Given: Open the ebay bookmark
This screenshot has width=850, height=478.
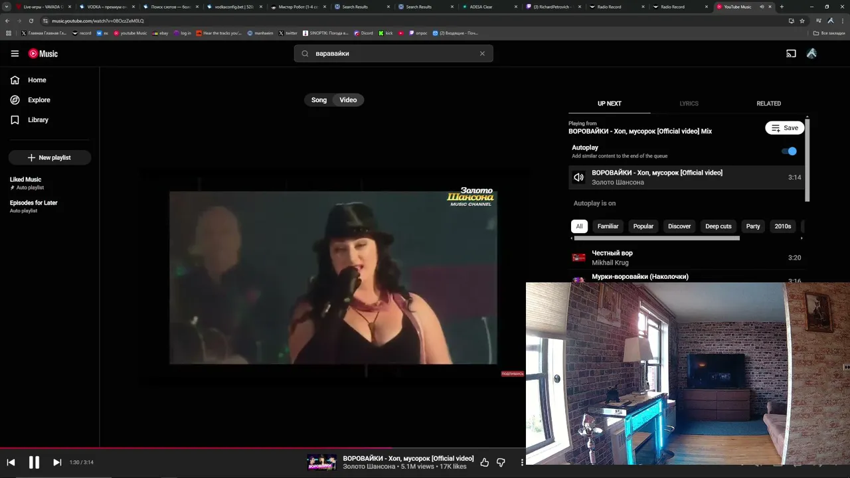Looking at the screenshot, I should point(160,33).
